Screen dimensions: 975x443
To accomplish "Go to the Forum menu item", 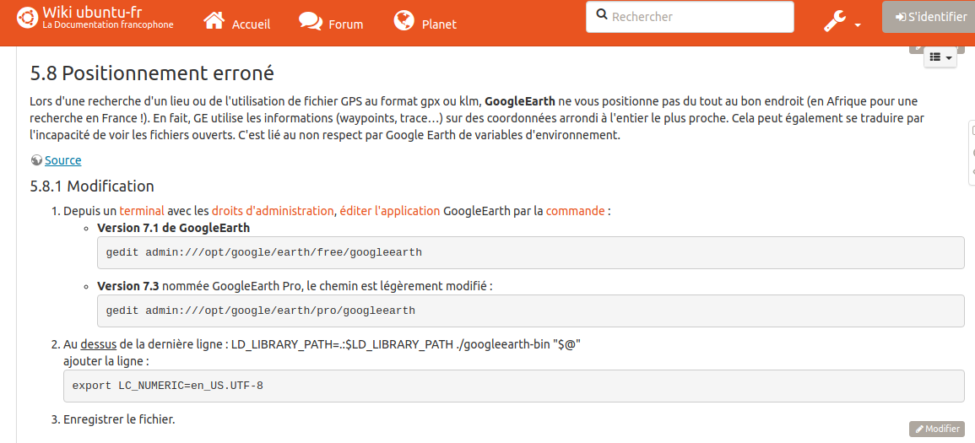I will pos(345,24).
